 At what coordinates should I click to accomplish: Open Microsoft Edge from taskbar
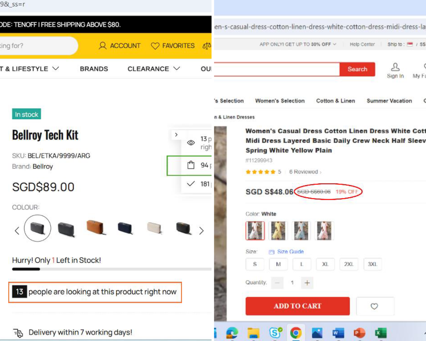(x=232, y=333)
